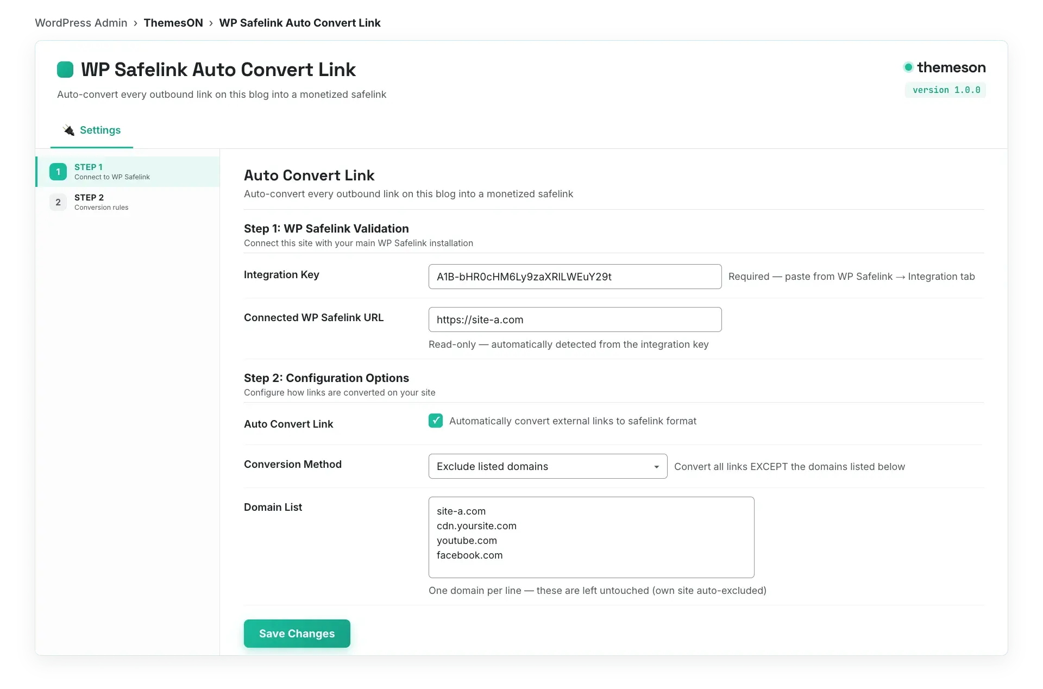Viewport: 1043px width, 689px height.
Task: Click the 'Integration Key' label
Action: (x=281, y=275)
